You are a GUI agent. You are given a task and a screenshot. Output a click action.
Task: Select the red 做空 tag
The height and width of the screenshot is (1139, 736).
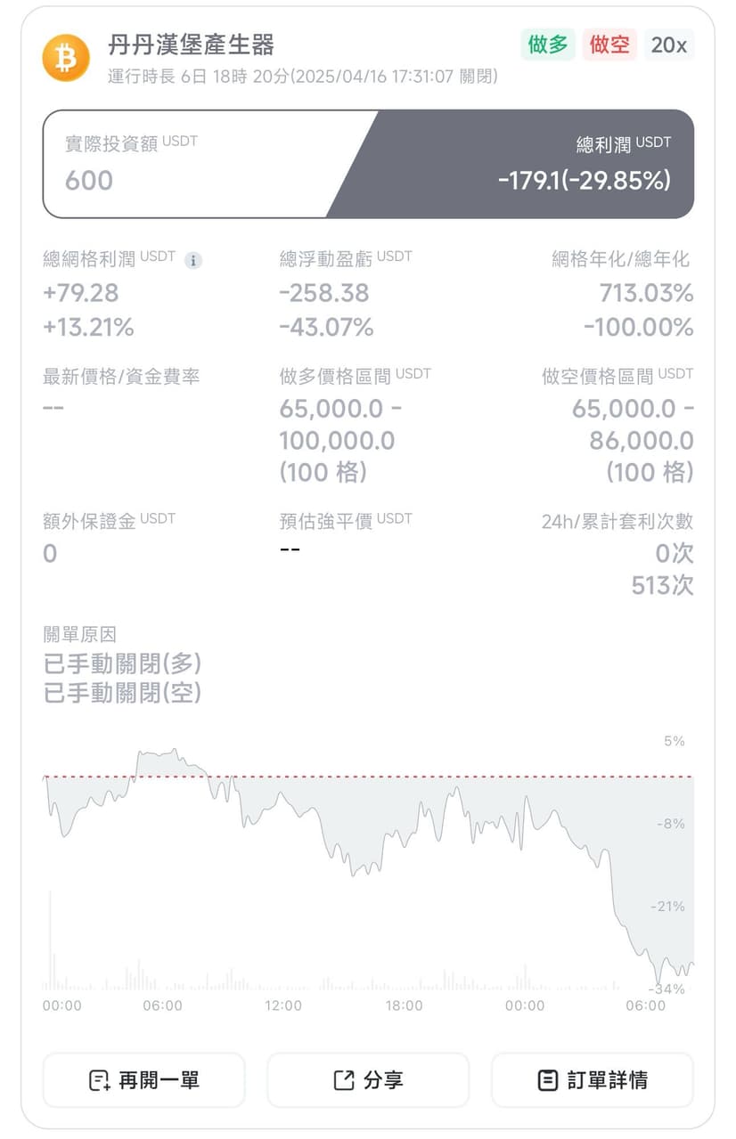(610, 45)
